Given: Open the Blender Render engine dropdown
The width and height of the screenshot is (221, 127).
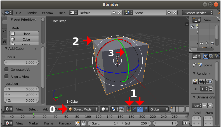Looking at the screenshot, I should 198,13.
